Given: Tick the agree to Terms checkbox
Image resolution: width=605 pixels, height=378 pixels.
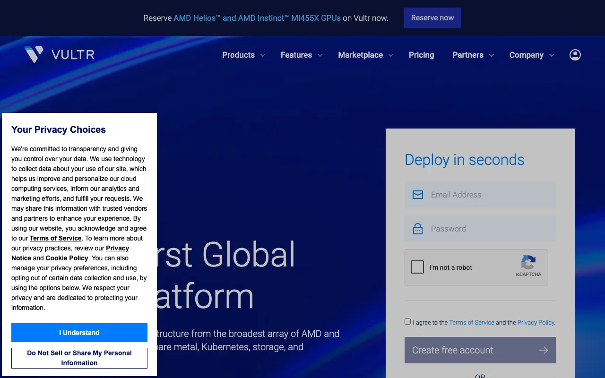Looking at the screenshot, I should (408, 322).
